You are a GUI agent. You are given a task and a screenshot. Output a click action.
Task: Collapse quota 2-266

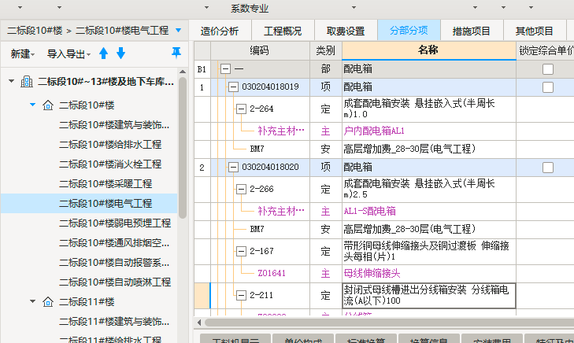[x=241, y=189]
